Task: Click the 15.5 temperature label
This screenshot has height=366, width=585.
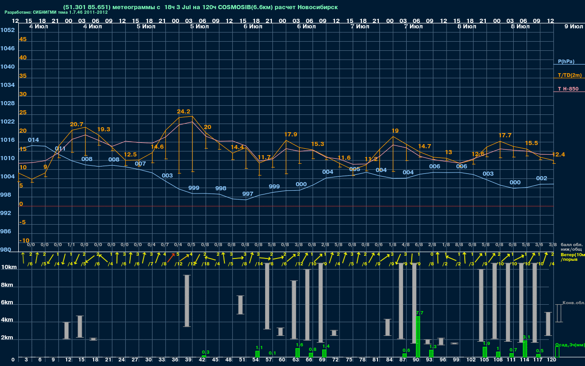Action: (532, 143)
